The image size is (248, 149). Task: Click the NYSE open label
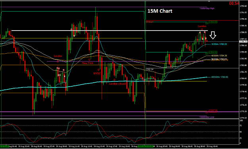[97, 74]
